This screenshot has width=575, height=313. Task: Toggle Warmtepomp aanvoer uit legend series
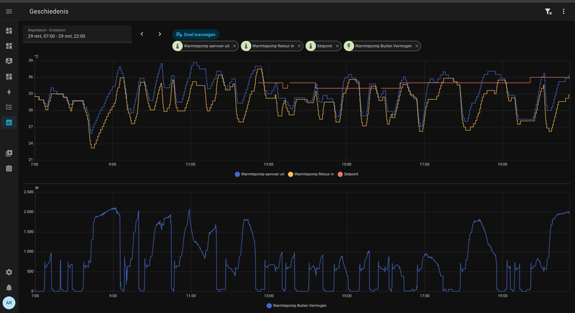259,174
